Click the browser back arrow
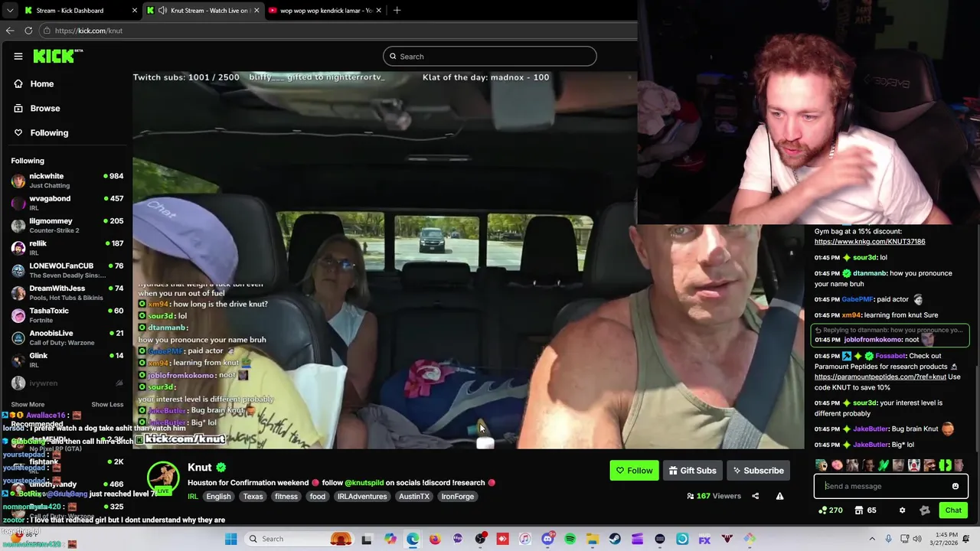Viewport: 980px width, 551px height. coord(10,31)
